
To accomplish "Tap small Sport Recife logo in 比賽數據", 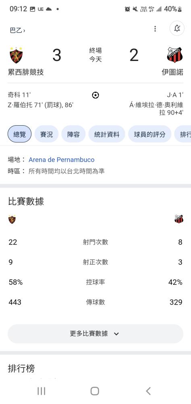I will pyautogui.click(x=12, y=219).
